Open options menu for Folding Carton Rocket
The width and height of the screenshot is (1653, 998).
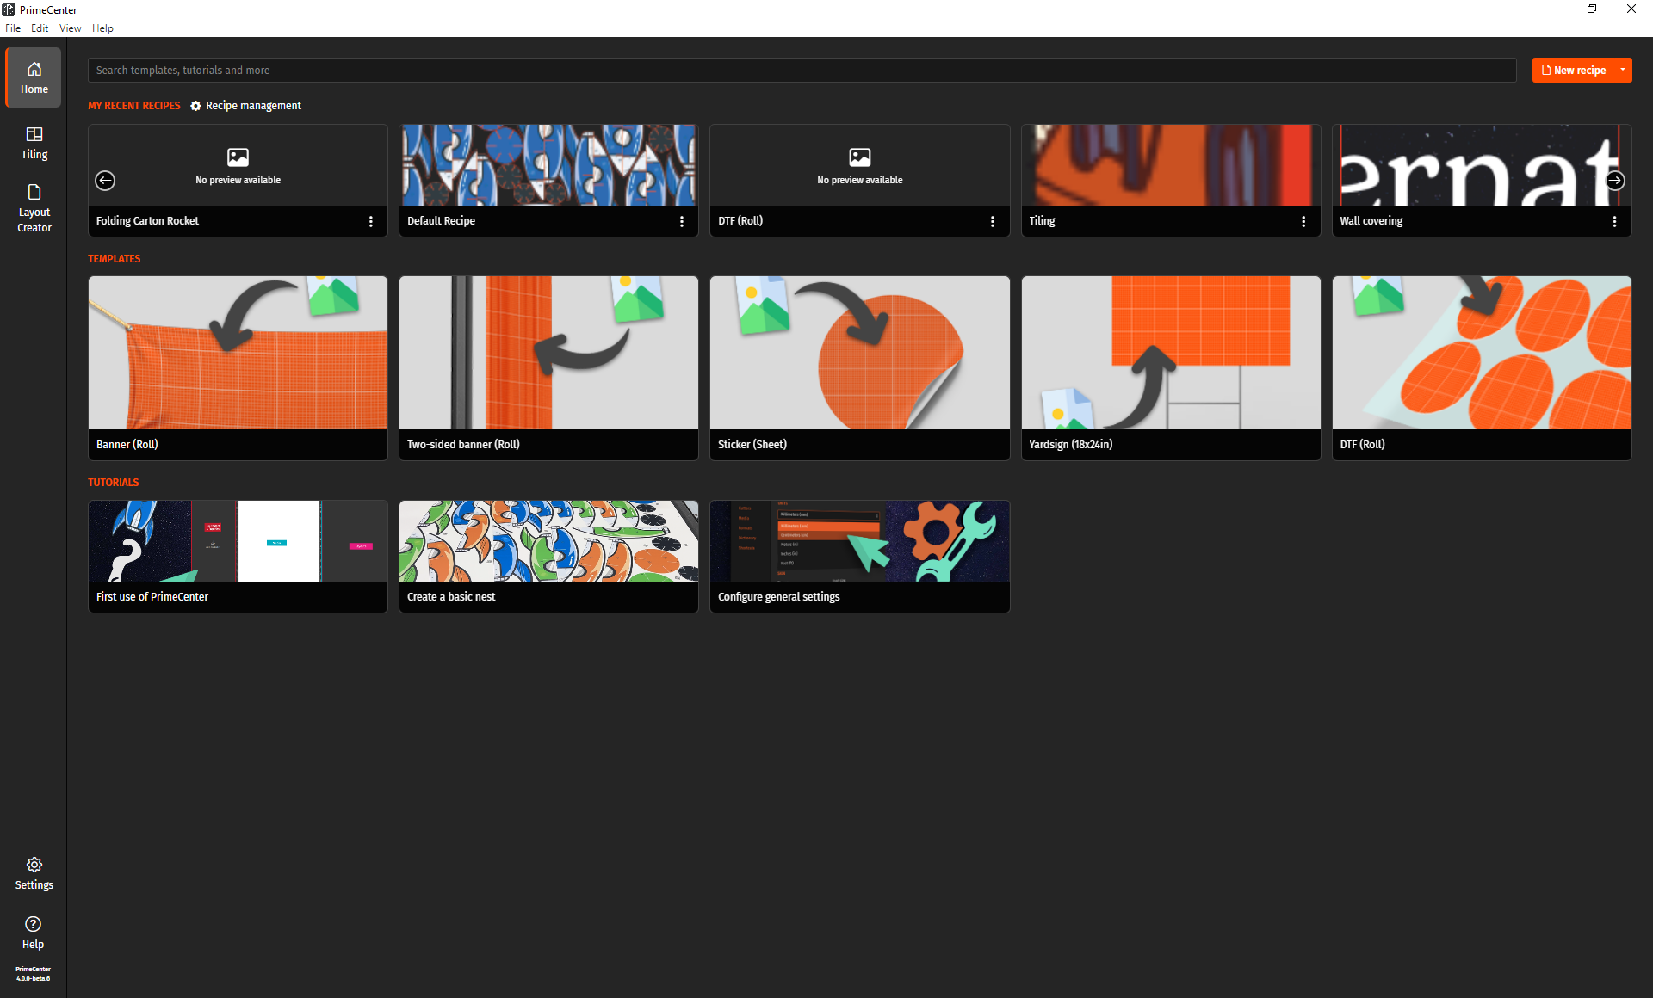[371, 221]
